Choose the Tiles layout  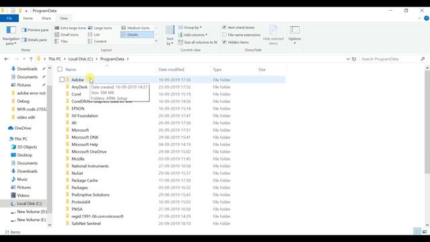coord(61,42)
